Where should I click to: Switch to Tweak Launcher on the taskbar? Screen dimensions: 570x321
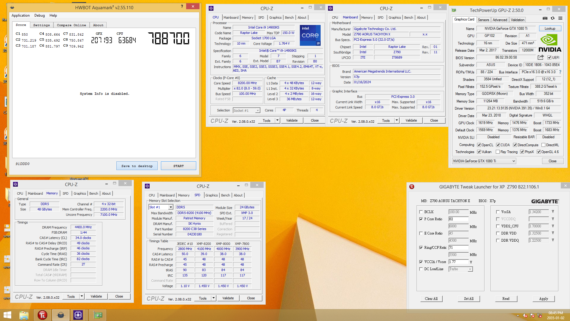[x=42, y=315]
